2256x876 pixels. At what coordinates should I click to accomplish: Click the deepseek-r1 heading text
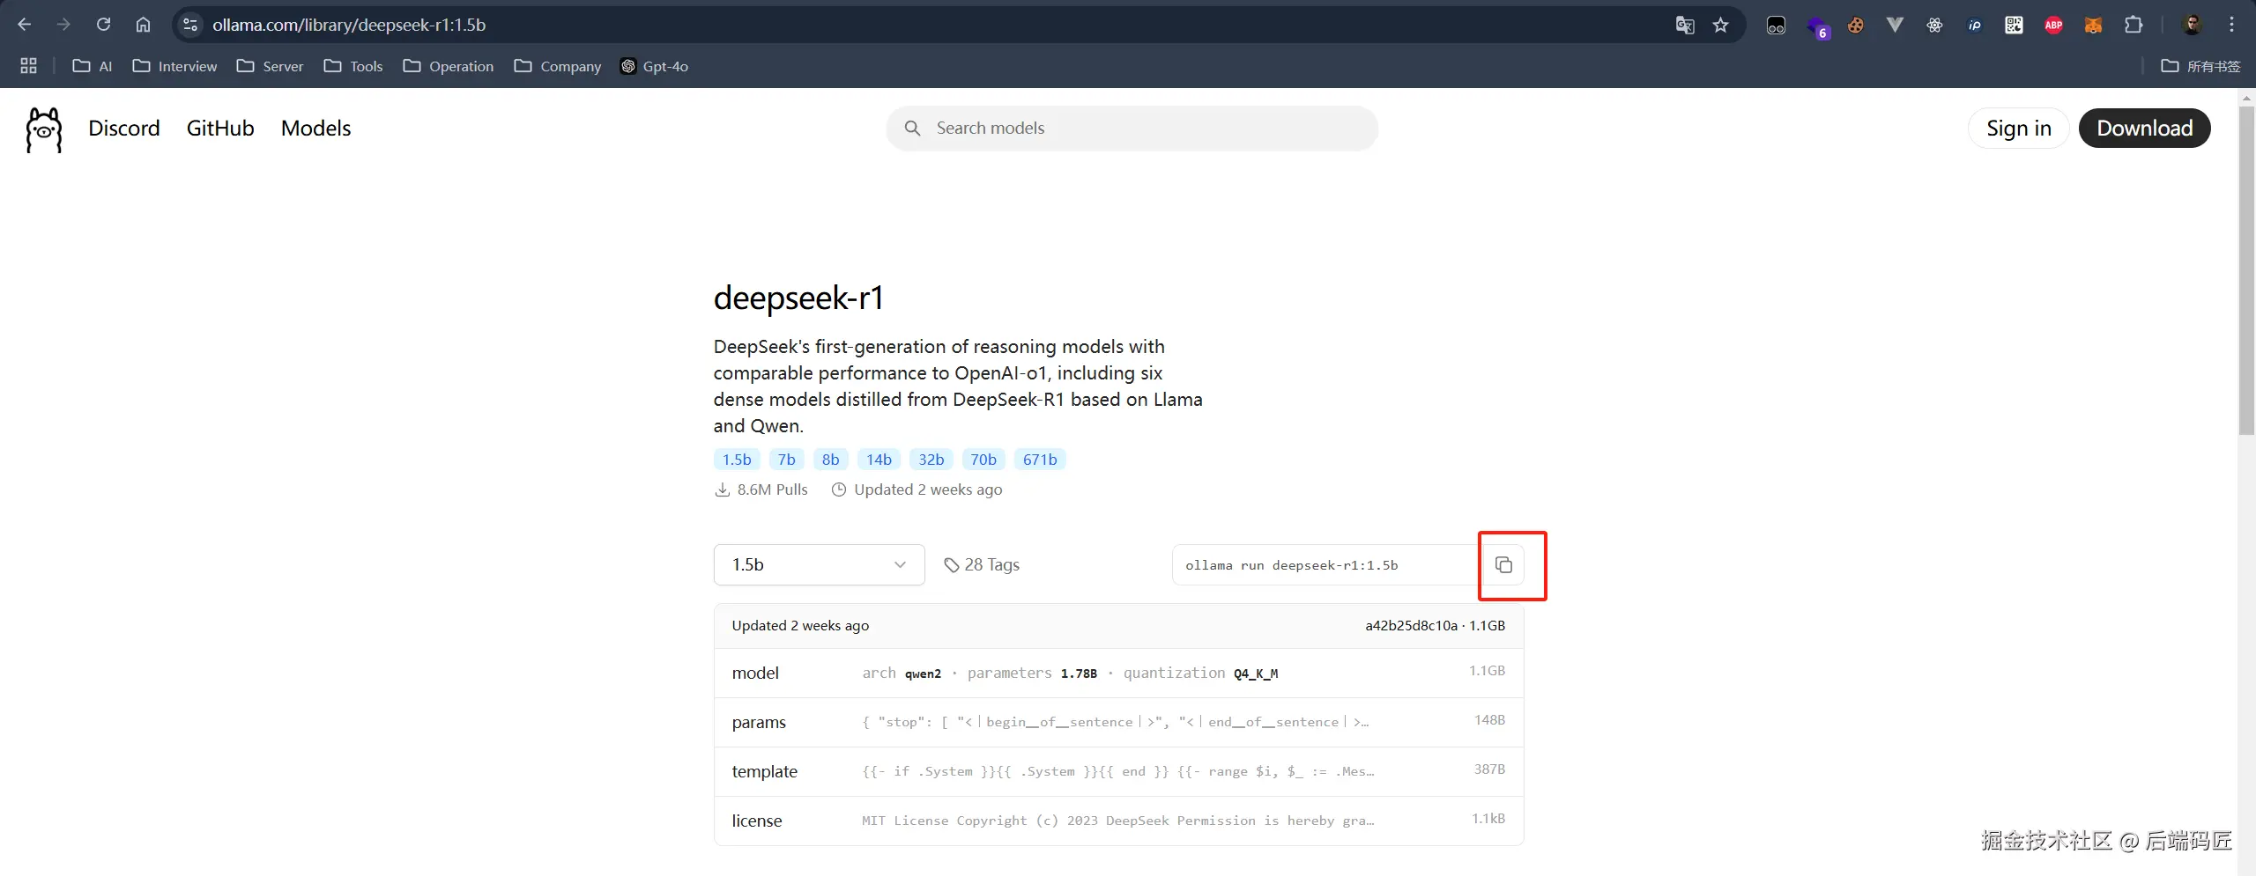(x=798, y=298)
